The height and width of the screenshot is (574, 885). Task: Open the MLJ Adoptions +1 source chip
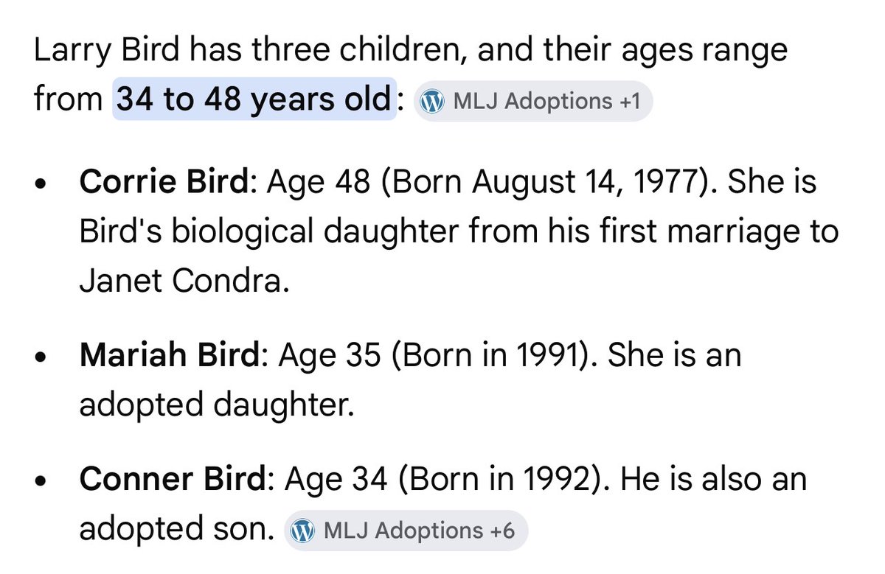(533, 101)
